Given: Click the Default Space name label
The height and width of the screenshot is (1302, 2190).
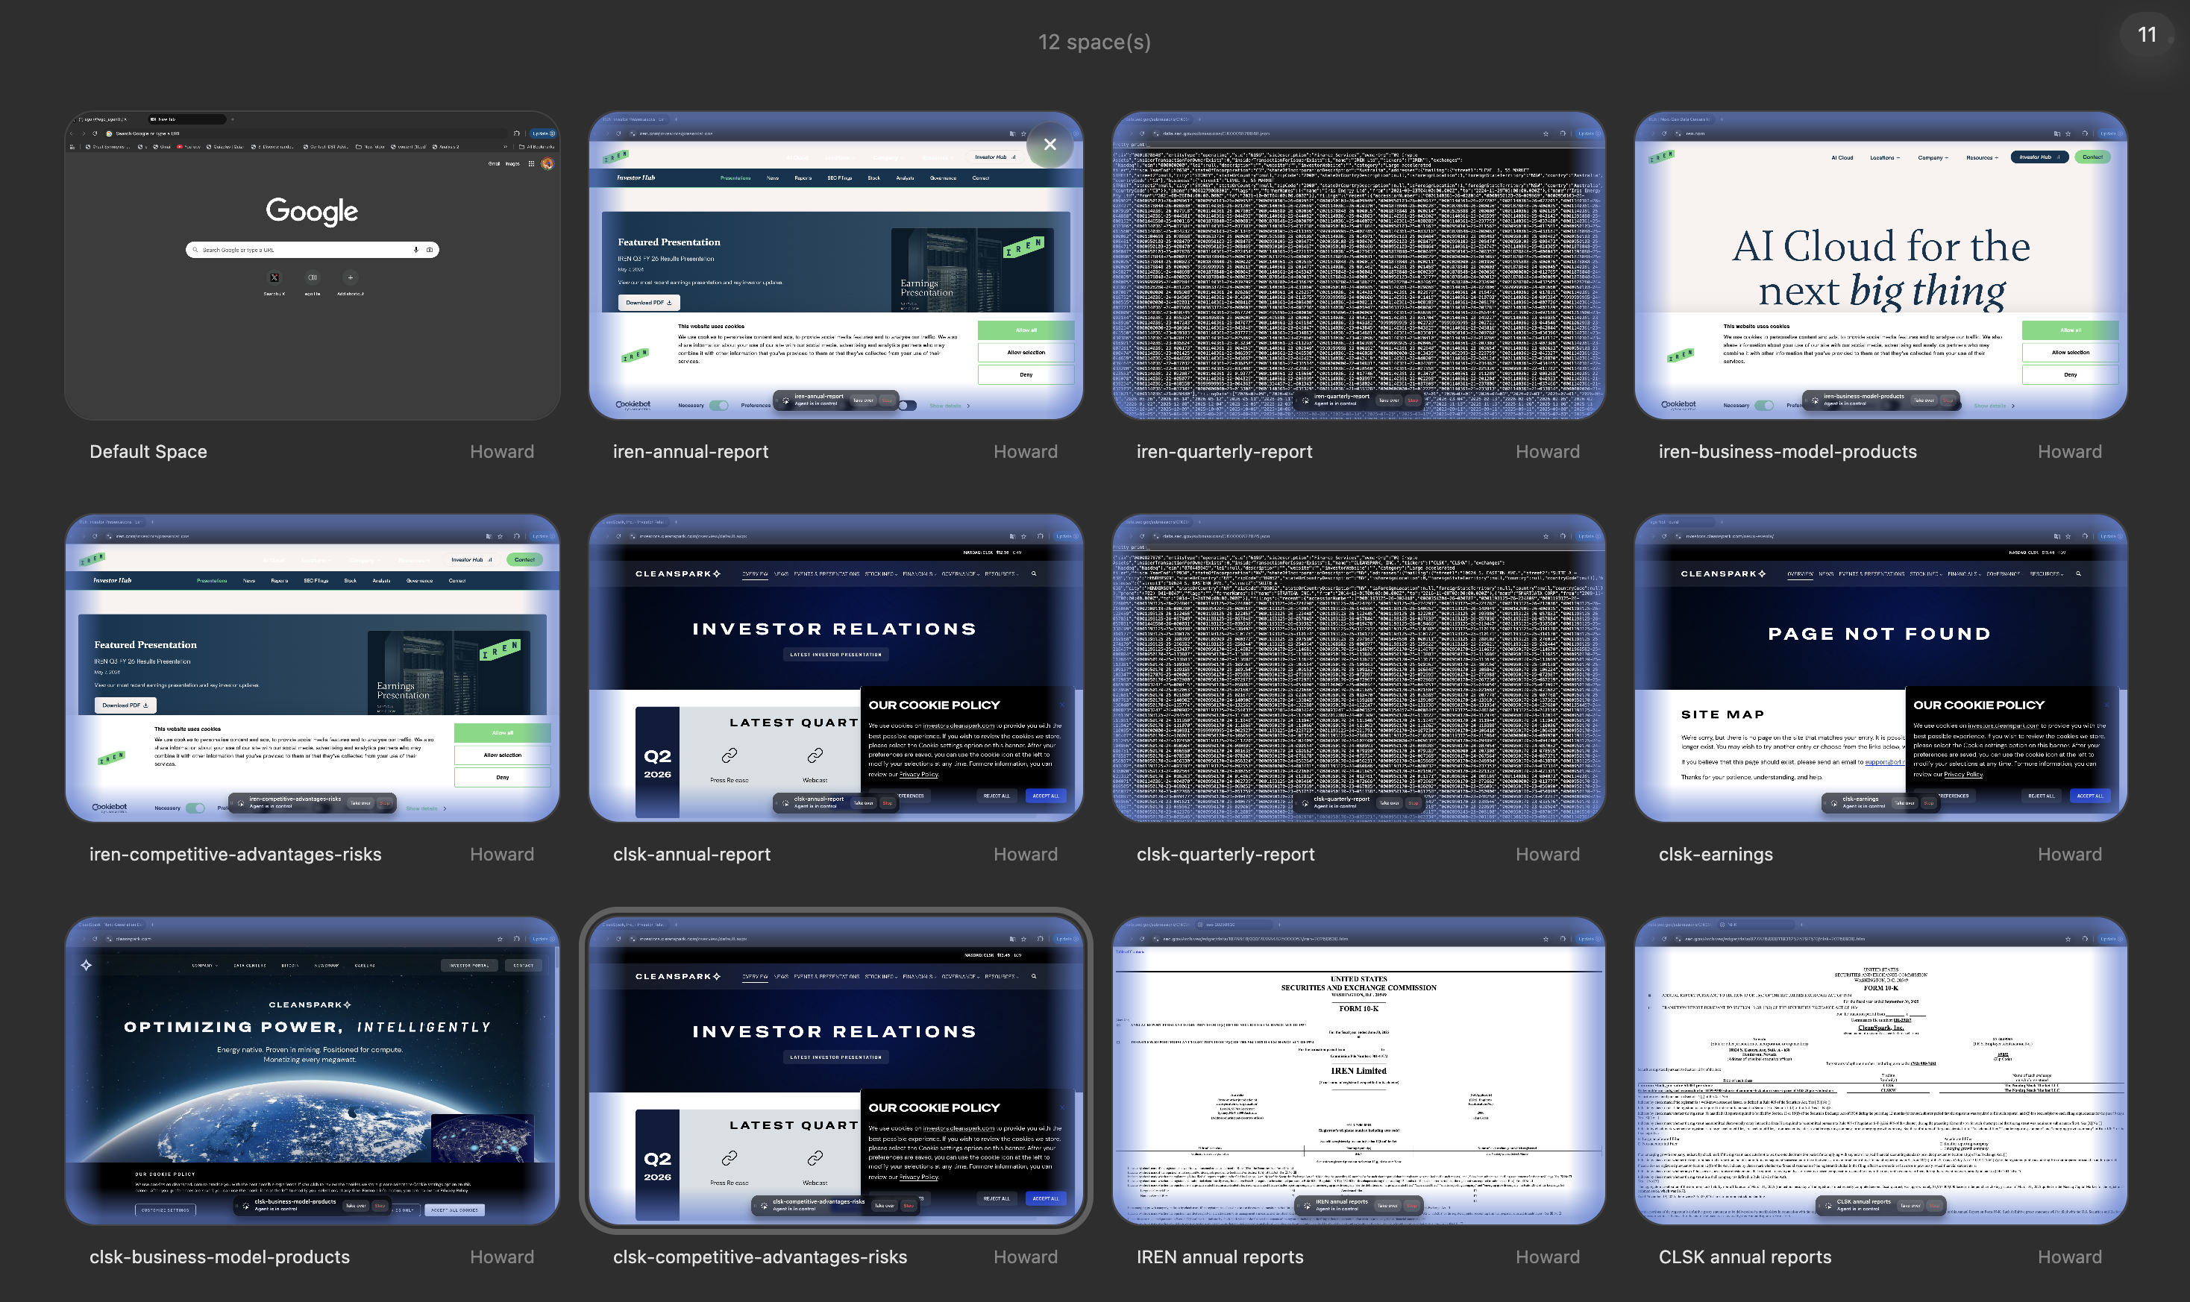Looking at the screenshot, I should [x=148, y=452].
